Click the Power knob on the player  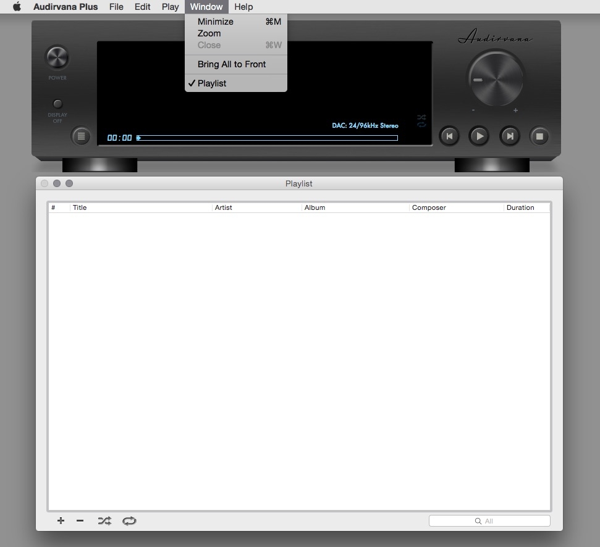point(57,57)
